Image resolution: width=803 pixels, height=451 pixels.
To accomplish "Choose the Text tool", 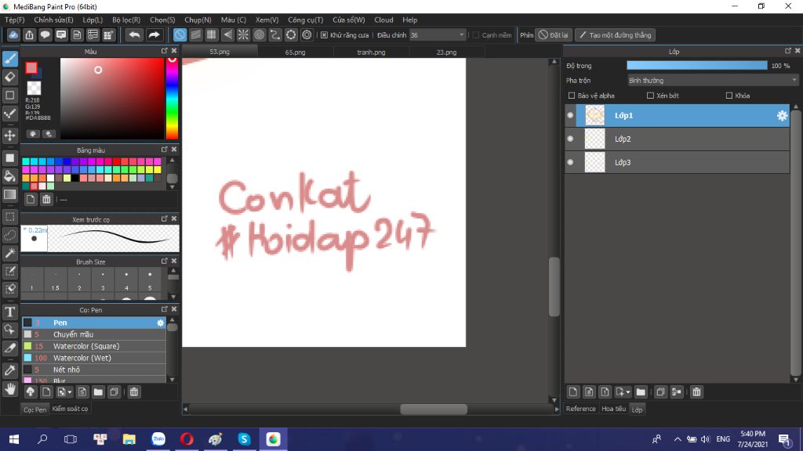I will pyautogui.click(x=9, y=312).
